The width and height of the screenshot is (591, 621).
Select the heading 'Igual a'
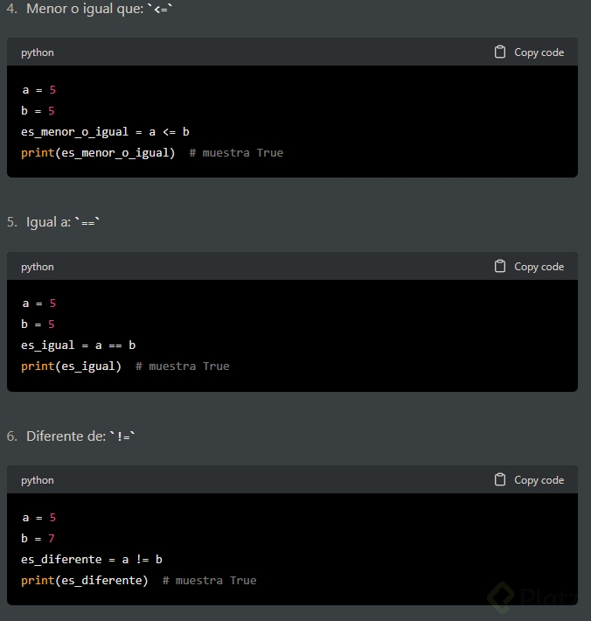(x=48, y=222)
